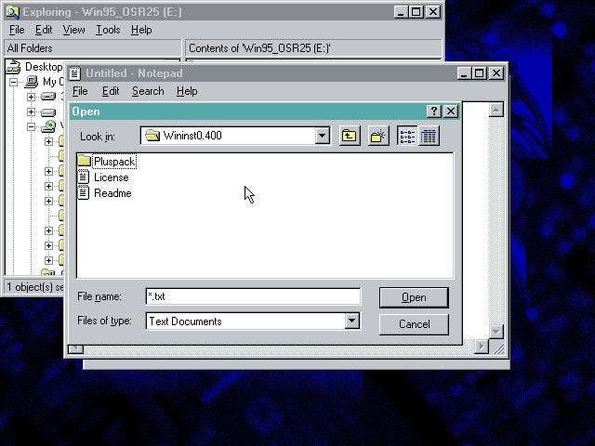
Task: Open Explorer Help menu
Action: [141, 30]
